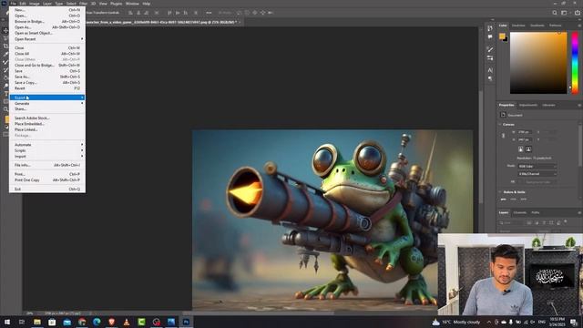Open the bit depth Bits/Channel dropdown
Viewport: 583px width, 328px height.
coord(537,174)
